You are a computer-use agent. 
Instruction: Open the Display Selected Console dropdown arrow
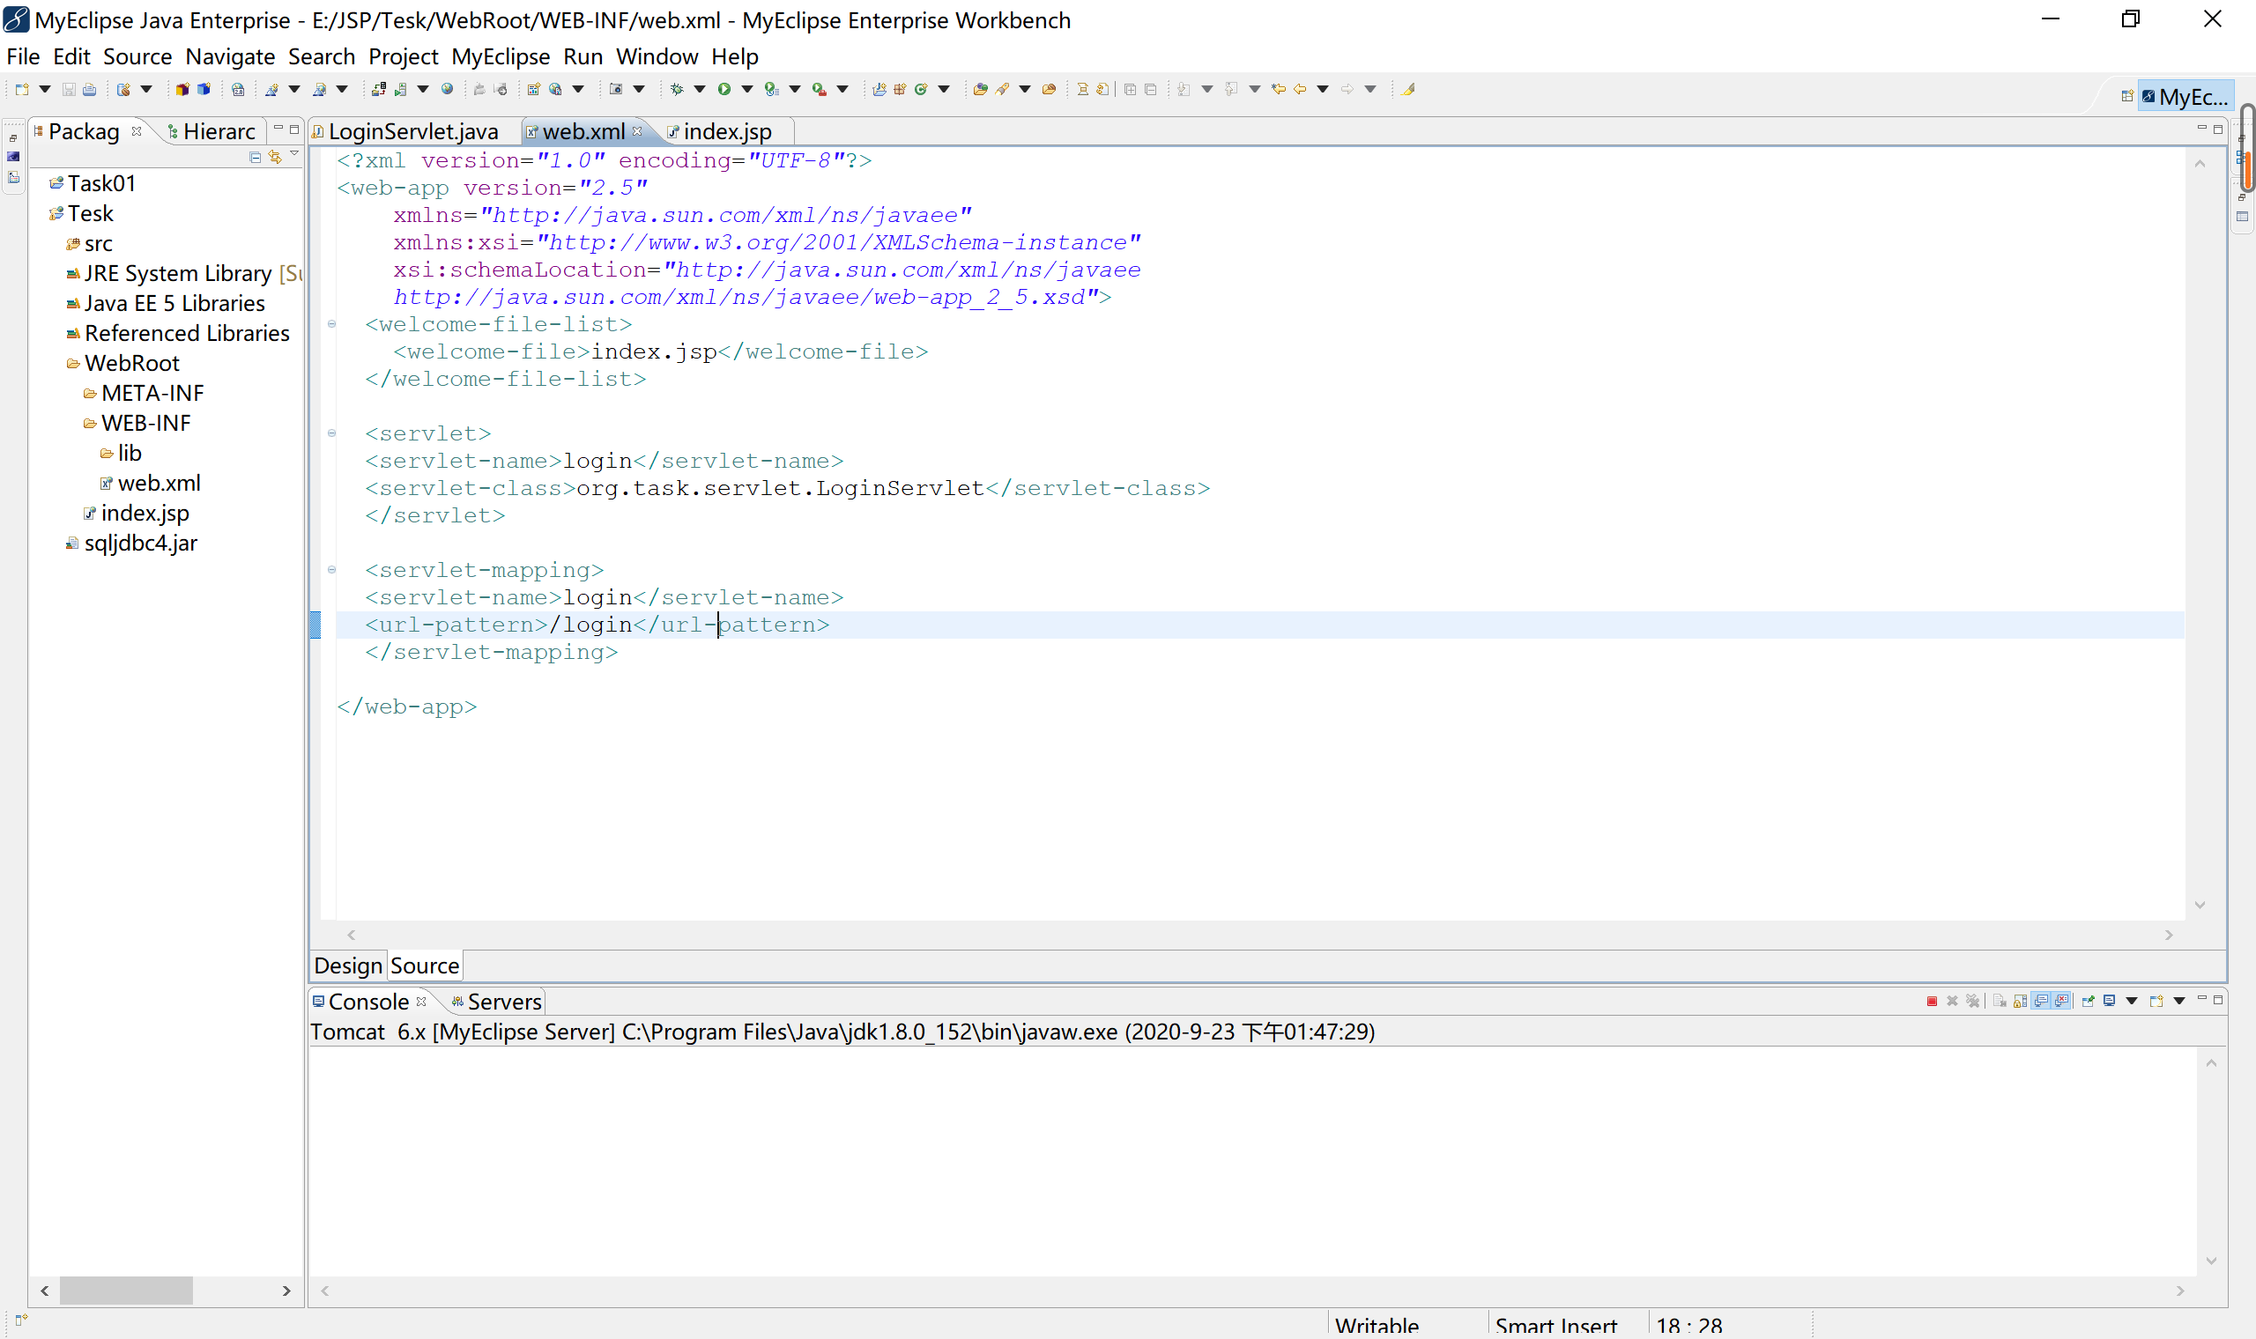pyautogui.click(x=2132, y=1001)
